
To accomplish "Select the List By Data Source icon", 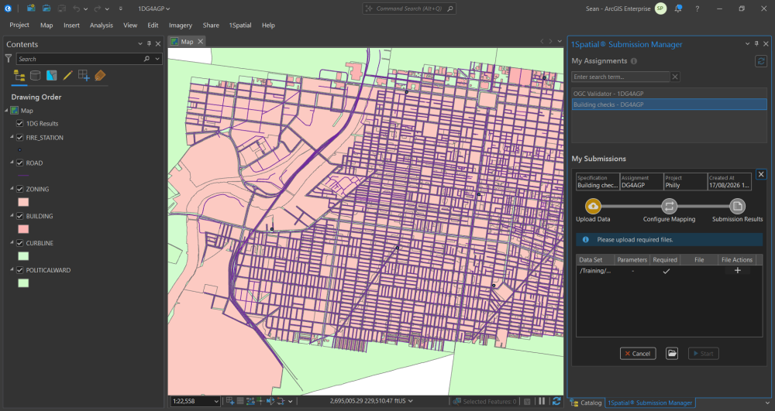I will coord(35,76).
